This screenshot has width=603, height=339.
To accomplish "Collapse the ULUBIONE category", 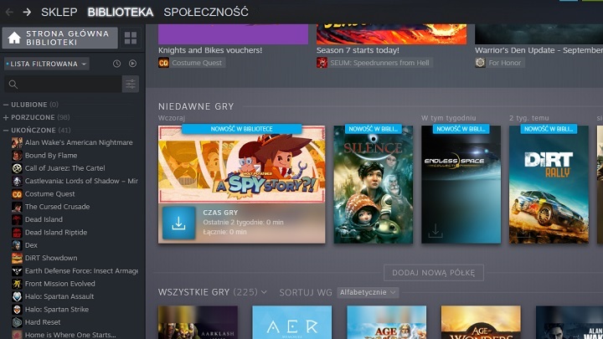I will tap(6, 105).
